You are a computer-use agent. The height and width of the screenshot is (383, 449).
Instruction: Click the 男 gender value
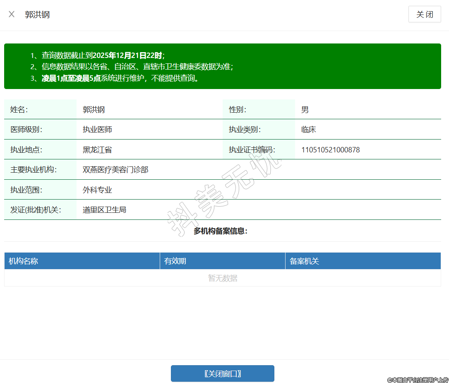[305, 110]
